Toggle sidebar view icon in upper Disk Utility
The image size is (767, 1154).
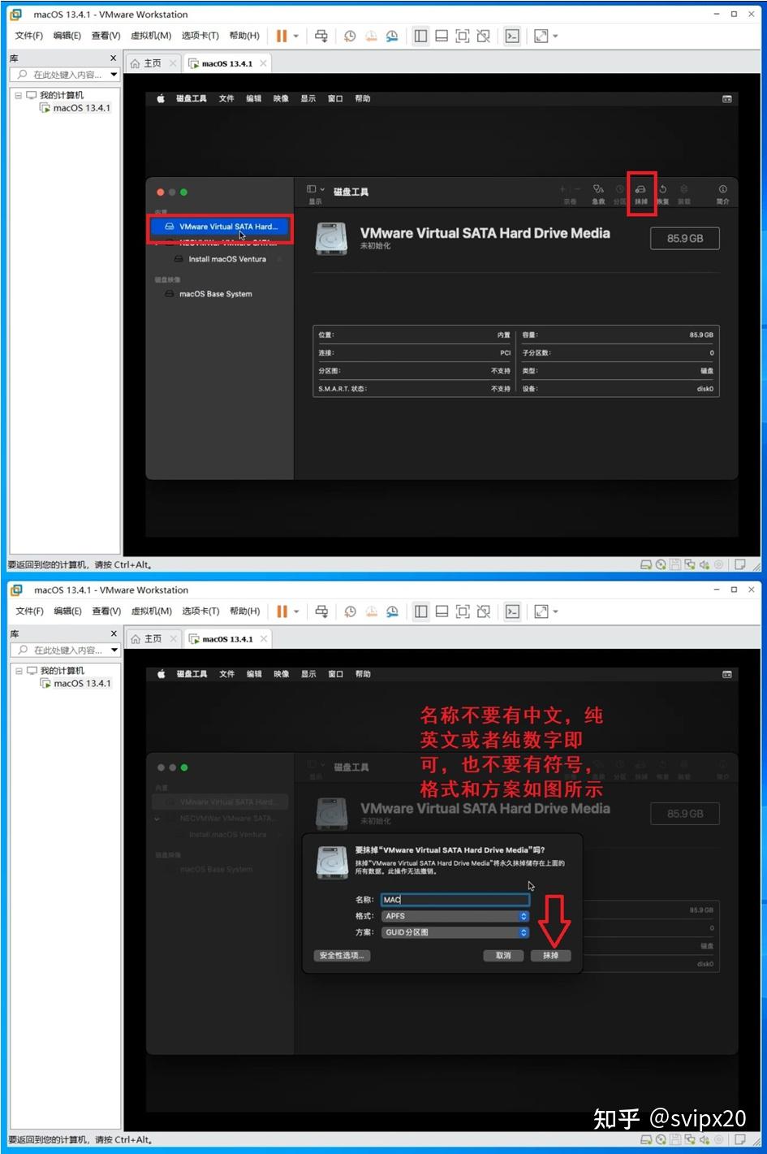[311, 189]
